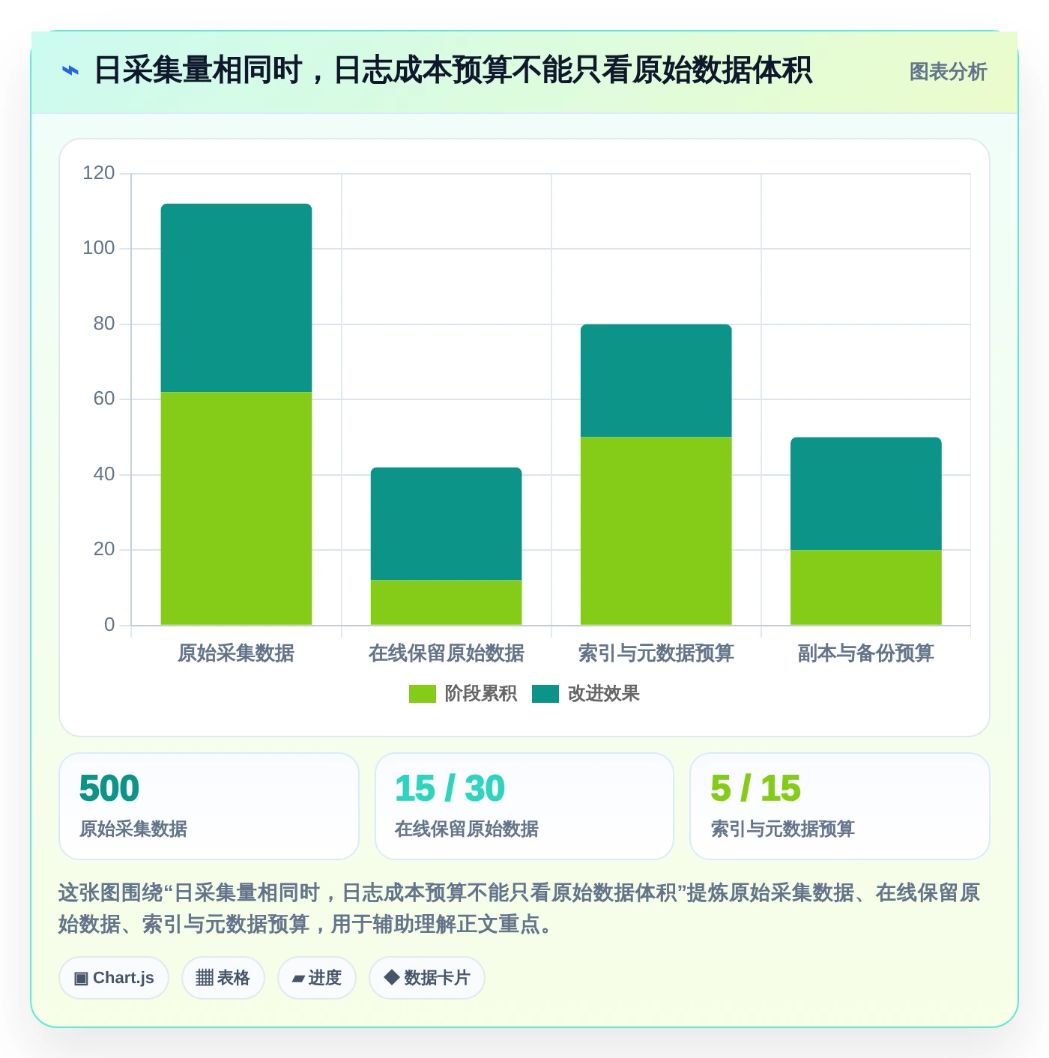Click the x-axis label 索引与元数据预算

(656, 653)
